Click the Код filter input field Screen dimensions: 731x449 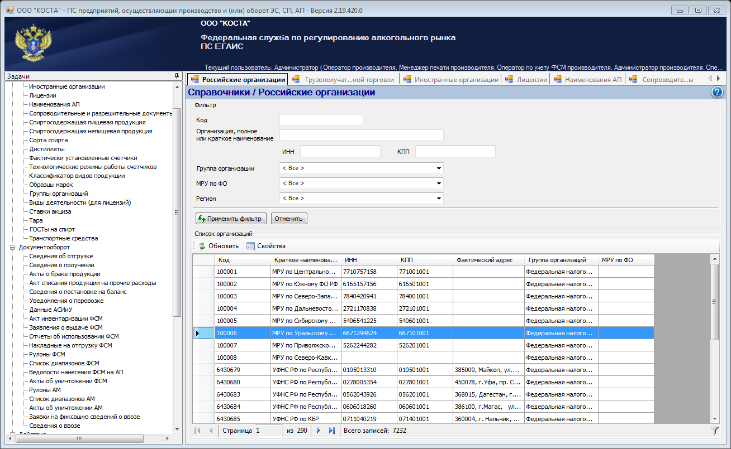point(321,119)
